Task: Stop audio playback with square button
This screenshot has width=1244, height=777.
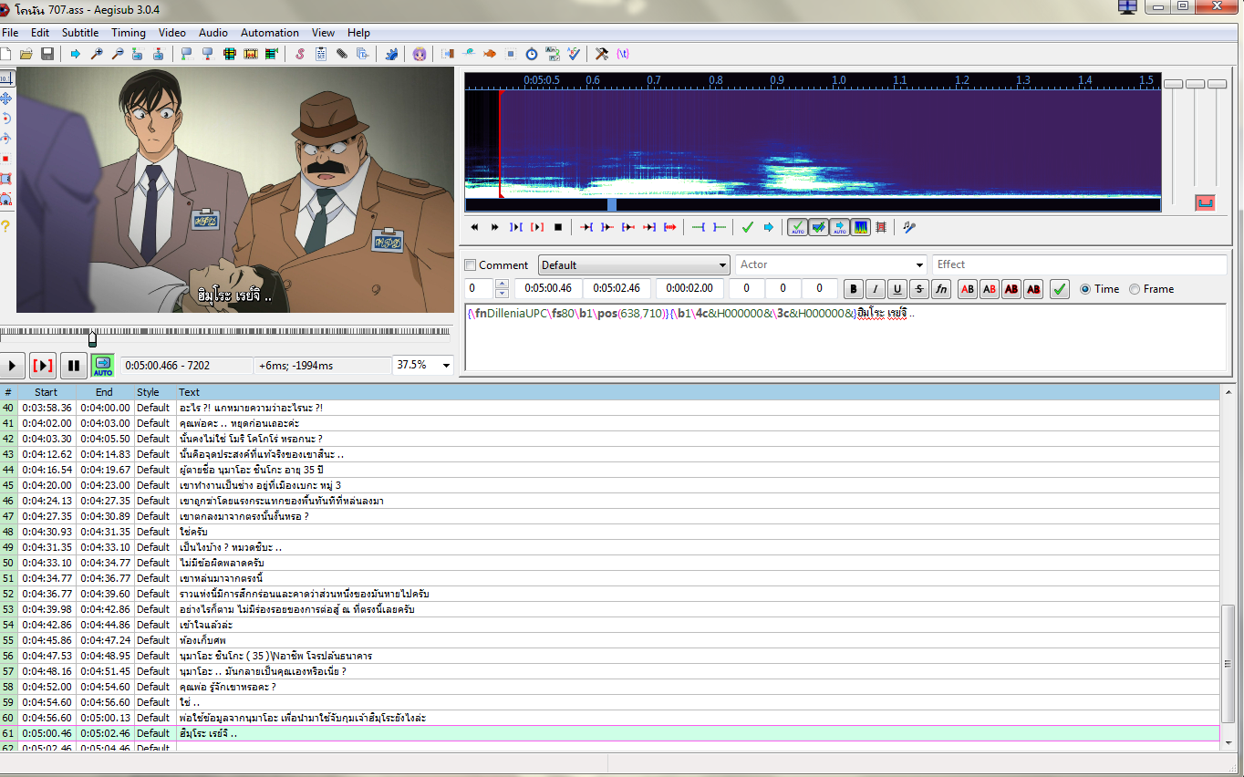Action: coord(558,227)
